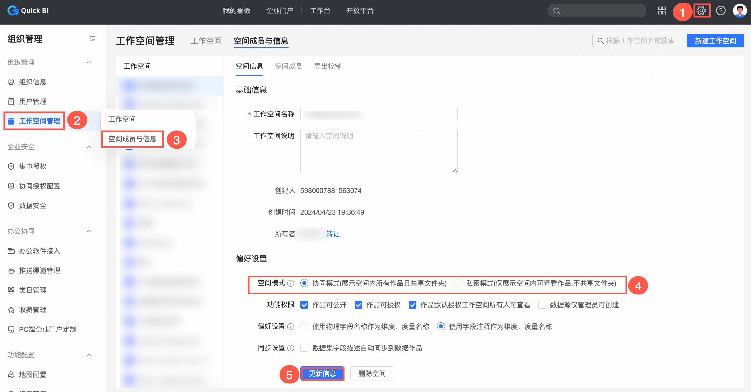This screenshot has width=751, height=392.
Task: Uncheck the 作品可公开 checkbox
Action: click(304, 305)
